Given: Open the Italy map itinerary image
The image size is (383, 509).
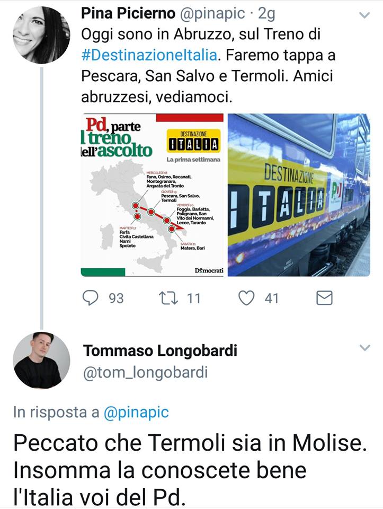Looking at the screenshot, I should (x=152, y=195).
